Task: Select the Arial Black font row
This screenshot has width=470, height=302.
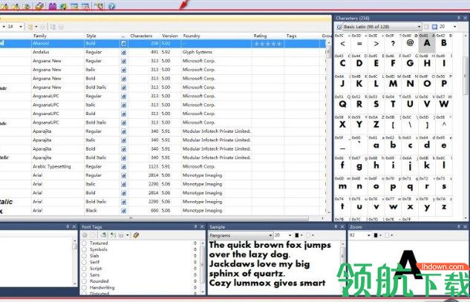Action: (163, 211)
